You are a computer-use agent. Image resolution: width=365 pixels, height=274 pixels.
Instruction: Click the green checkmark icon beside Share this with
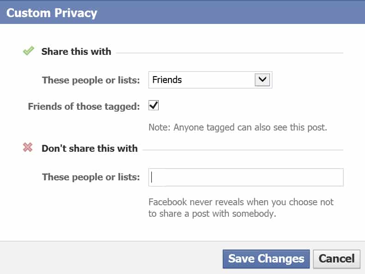tap(29, 51)
